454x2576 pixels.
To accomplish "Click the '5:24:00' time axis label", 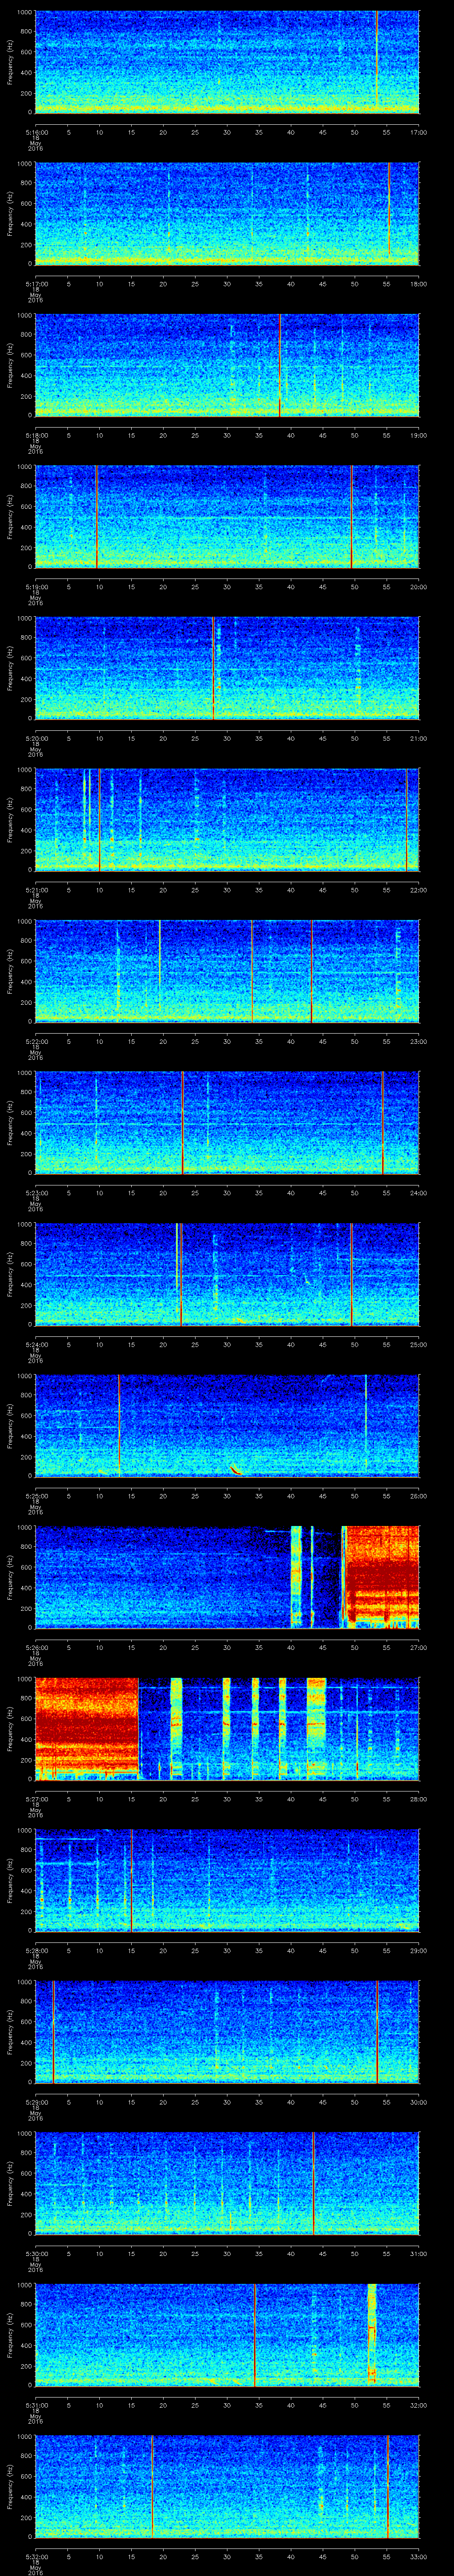I will (x=36, y=1344).
